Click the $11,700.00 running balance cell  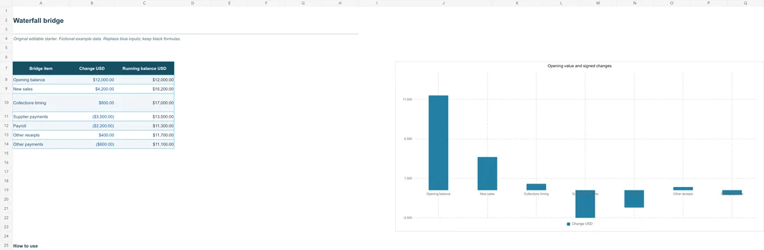click(x=144, y=135)
